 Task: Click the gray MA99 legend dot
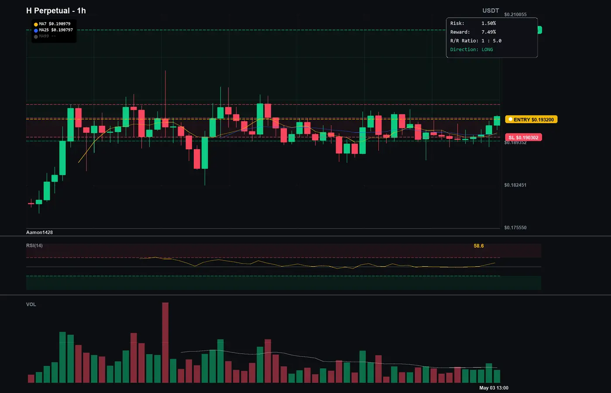[x=36, y=37]
